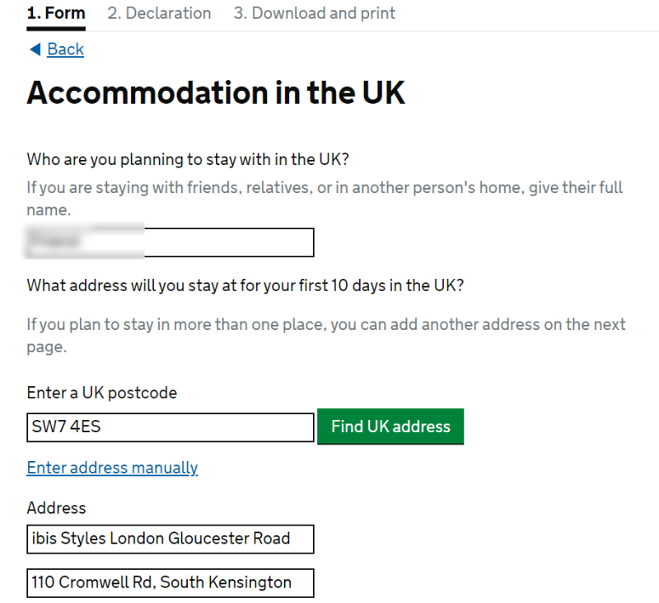Open the Enter address manually link
The width and height of the screenshot is (659, 603).
(x=112, y=468)
